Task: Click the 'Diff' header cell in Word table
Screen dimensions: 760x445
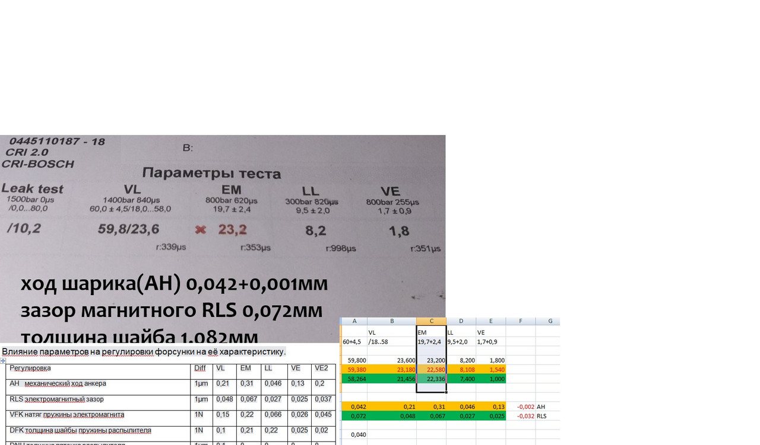Action: (201, 371)
